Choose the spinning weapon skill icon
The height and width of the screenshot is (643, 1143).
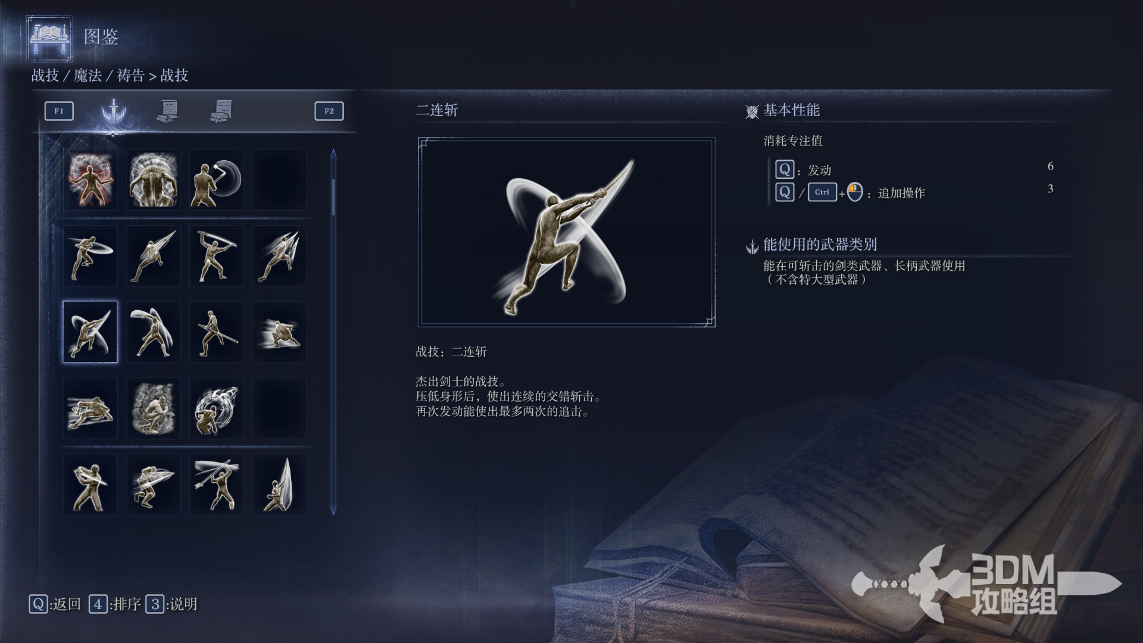click(x=217, y=179)
